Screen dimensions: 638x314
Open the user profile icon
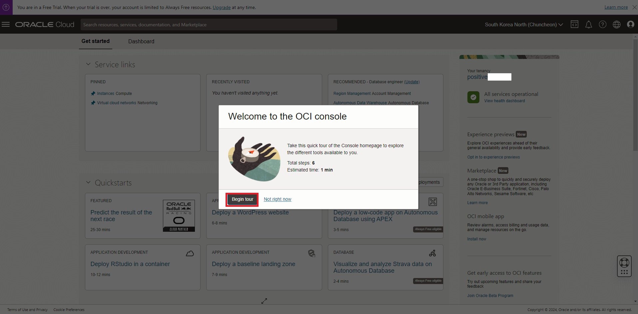point(630,24)
